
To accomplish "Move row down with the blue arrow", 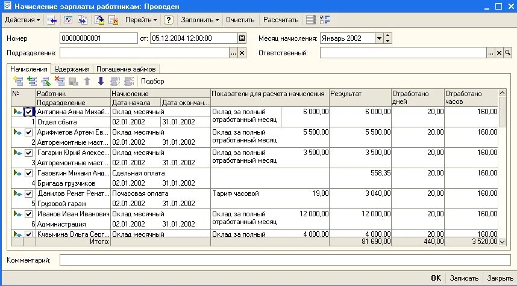I will (101, 81).
